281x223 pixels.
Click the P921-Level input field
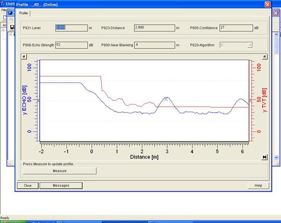point(71,28)
